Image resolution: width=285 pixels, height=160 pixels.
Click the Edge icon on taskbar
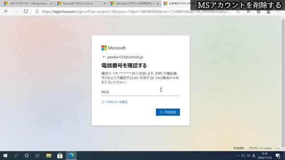(x=71, y=156)
